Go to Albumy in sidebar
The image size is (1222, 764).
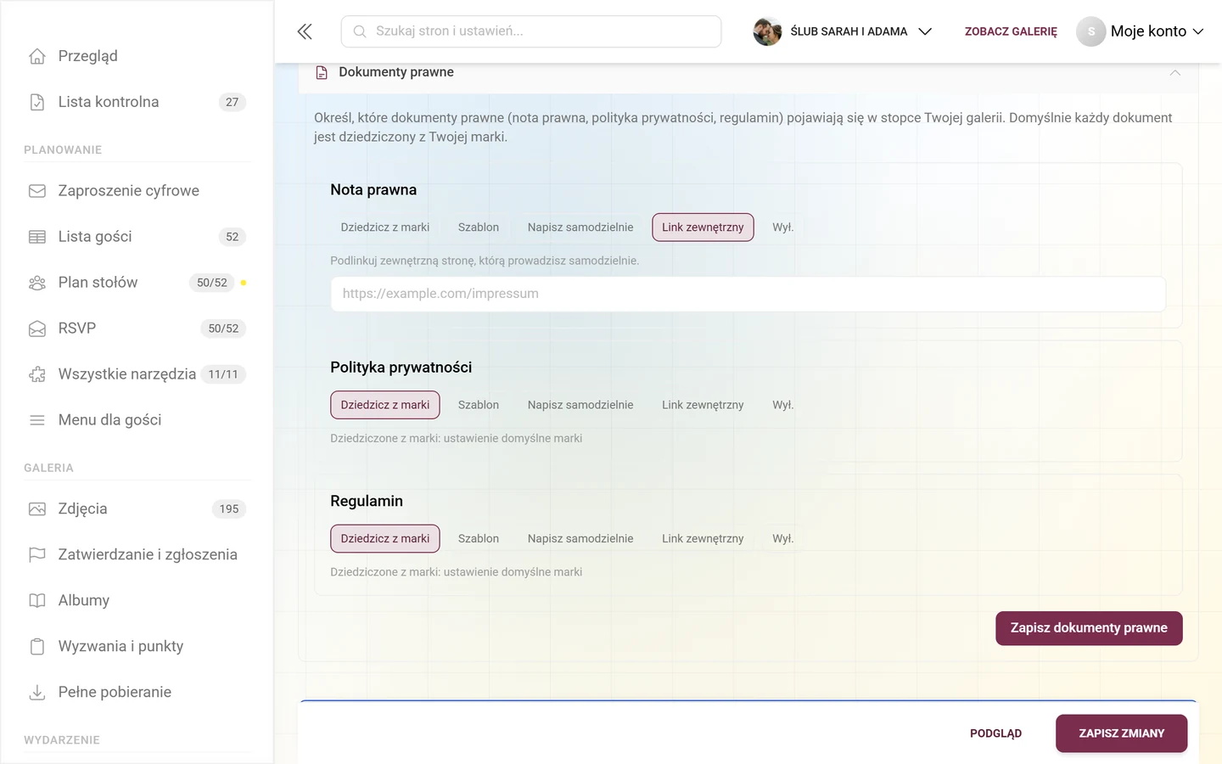point(137,601)
